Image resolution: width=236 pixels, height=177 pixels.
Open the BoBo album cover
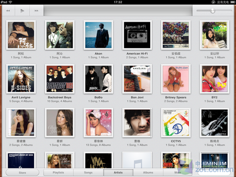(98, 79)
